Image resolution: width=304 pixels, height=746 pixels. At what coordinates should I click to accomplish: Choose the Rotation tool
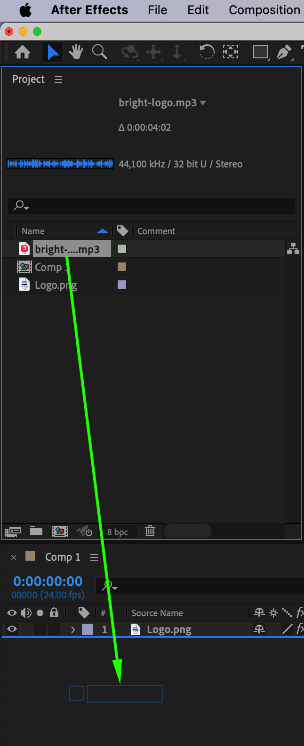point(207,52)
